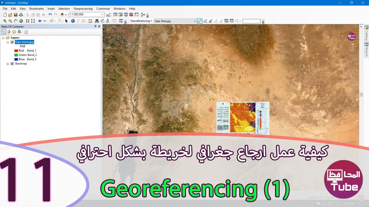Click the blue Band_3 color swatch
The image size is (369, 207).
tap(16, 59)
